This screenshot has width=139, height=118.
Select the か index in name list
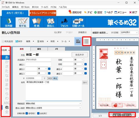[x=7, y=62]
